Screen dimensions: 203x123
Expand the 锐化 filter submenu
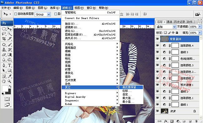click(x=90, y=58)
